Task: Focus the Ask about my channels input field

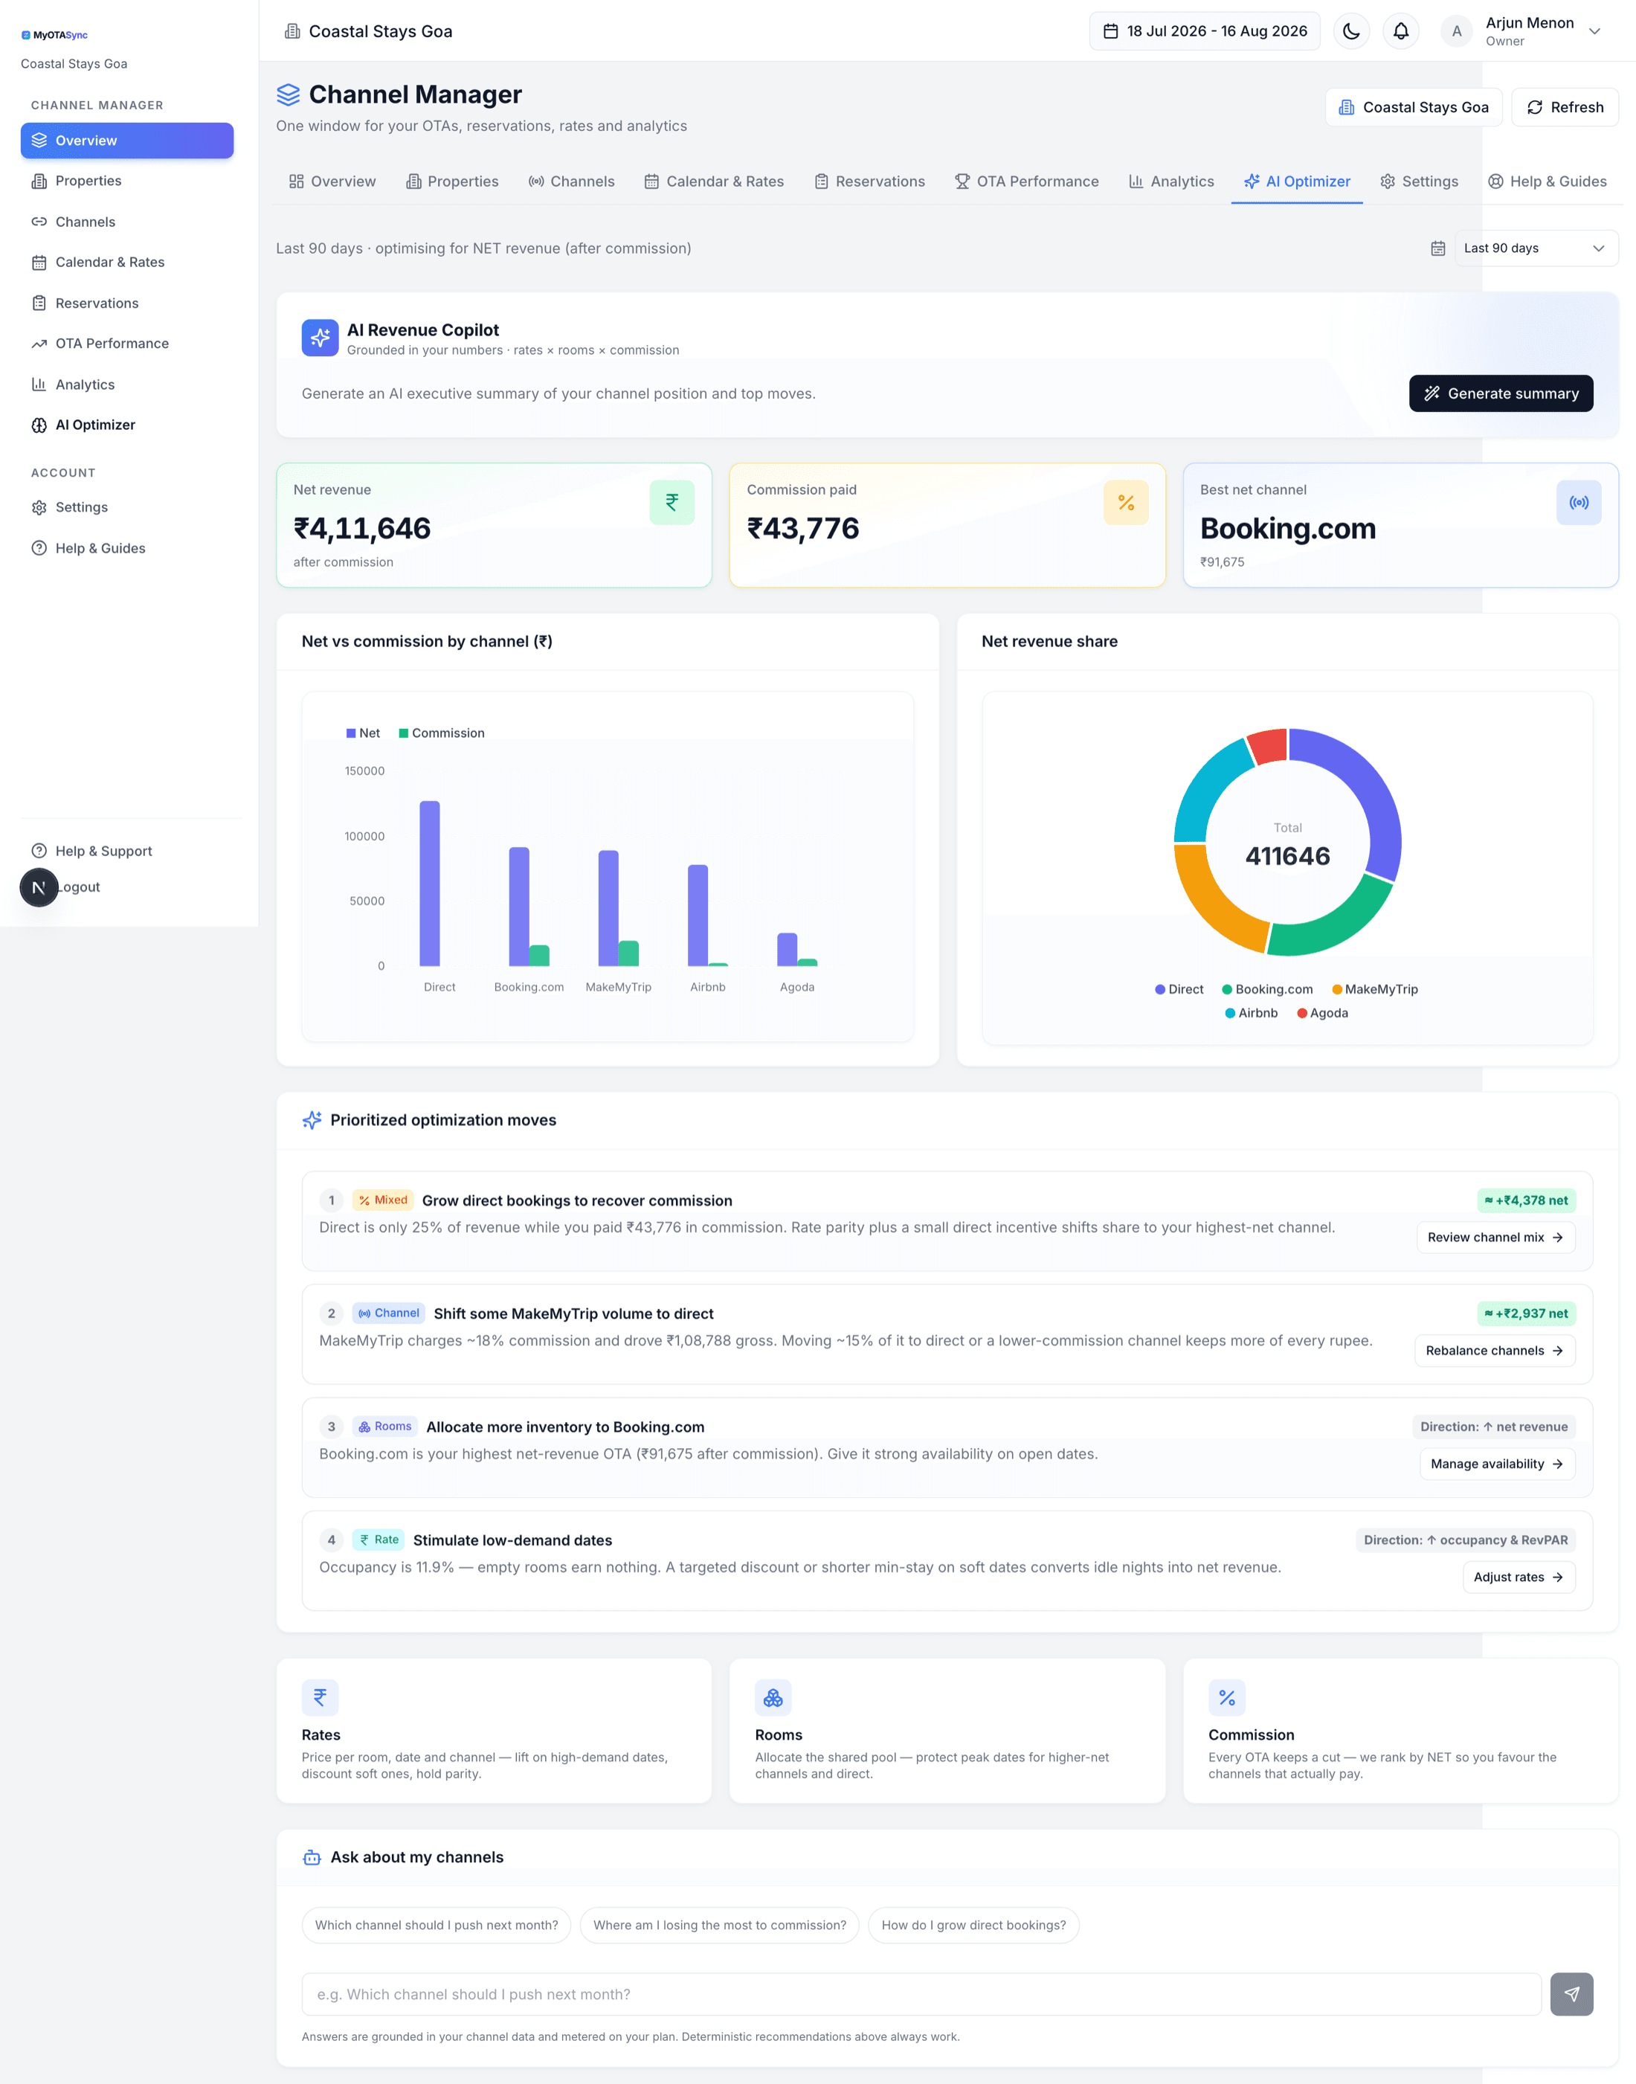Action: click(921, 1994)
